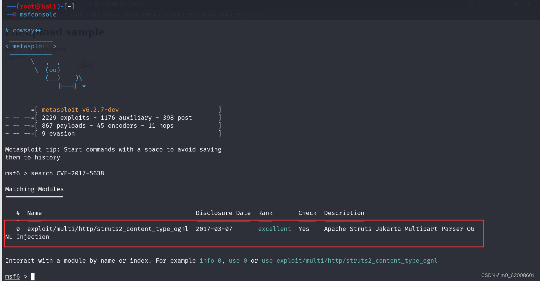Click the Kali NetHunter bookmark icon
Viewport: 540px width, 281px height.
[x=128, y=14]
